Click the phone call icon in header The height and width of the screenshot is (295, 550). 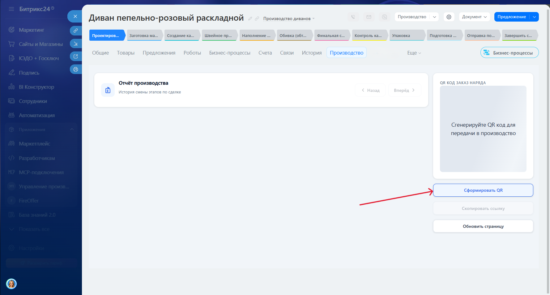point(353,17)
